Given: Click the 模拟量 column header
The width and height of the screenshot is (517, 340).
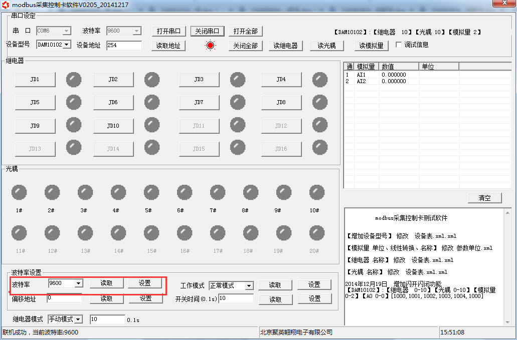Looking at the screenshot, I should [366, 66].
